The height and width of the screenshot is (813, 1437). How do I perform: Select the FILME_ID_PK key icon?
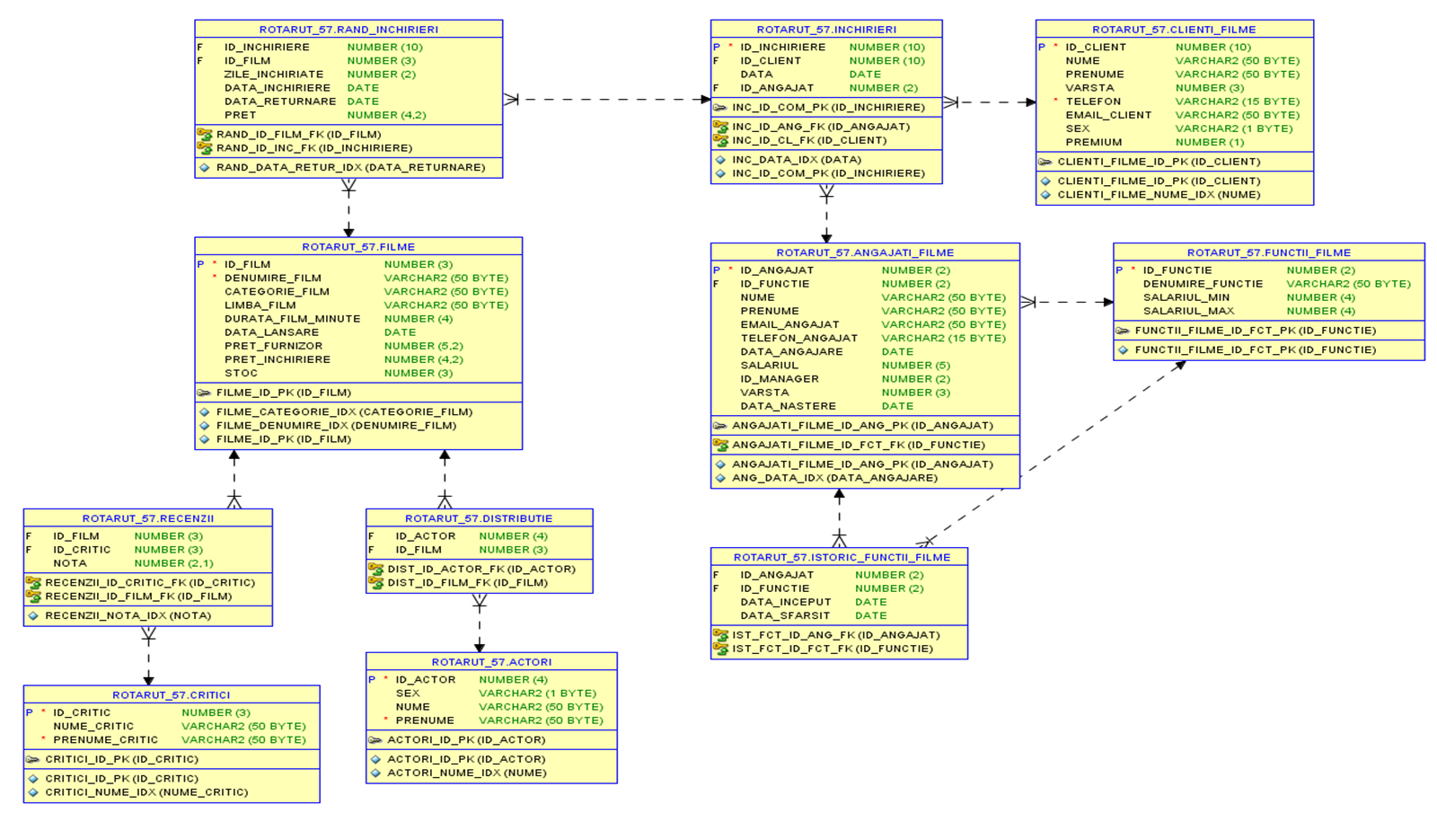pyautogui.click(x=203, y=393)
